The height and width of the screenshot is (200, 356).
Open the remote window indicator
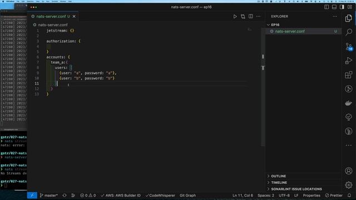pos(32,195)
